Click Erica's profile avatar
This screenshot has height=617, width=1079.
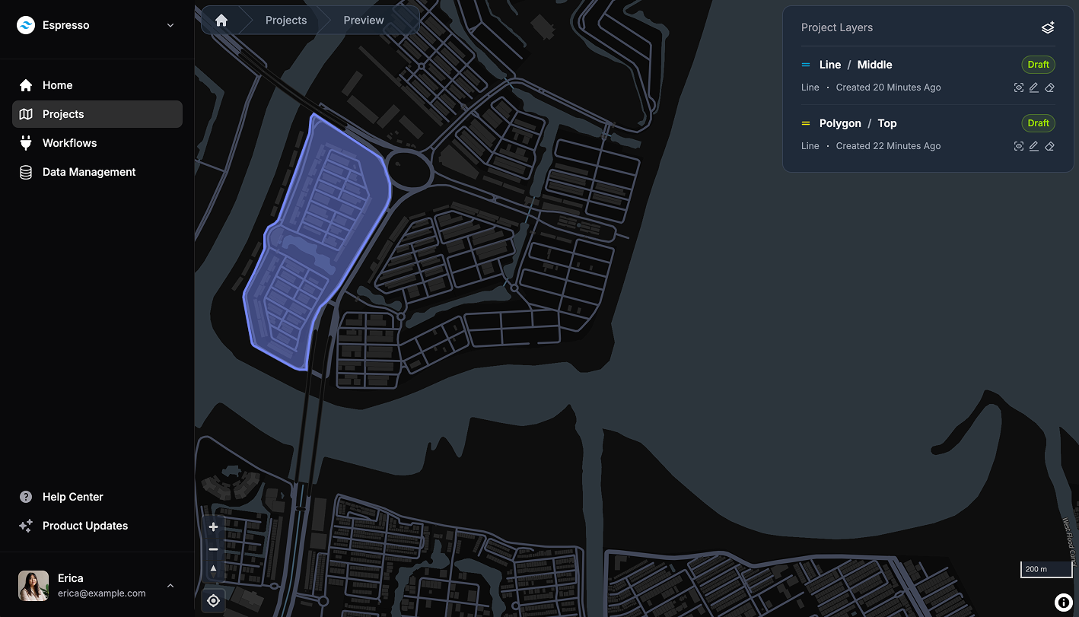tap(33, 585)
